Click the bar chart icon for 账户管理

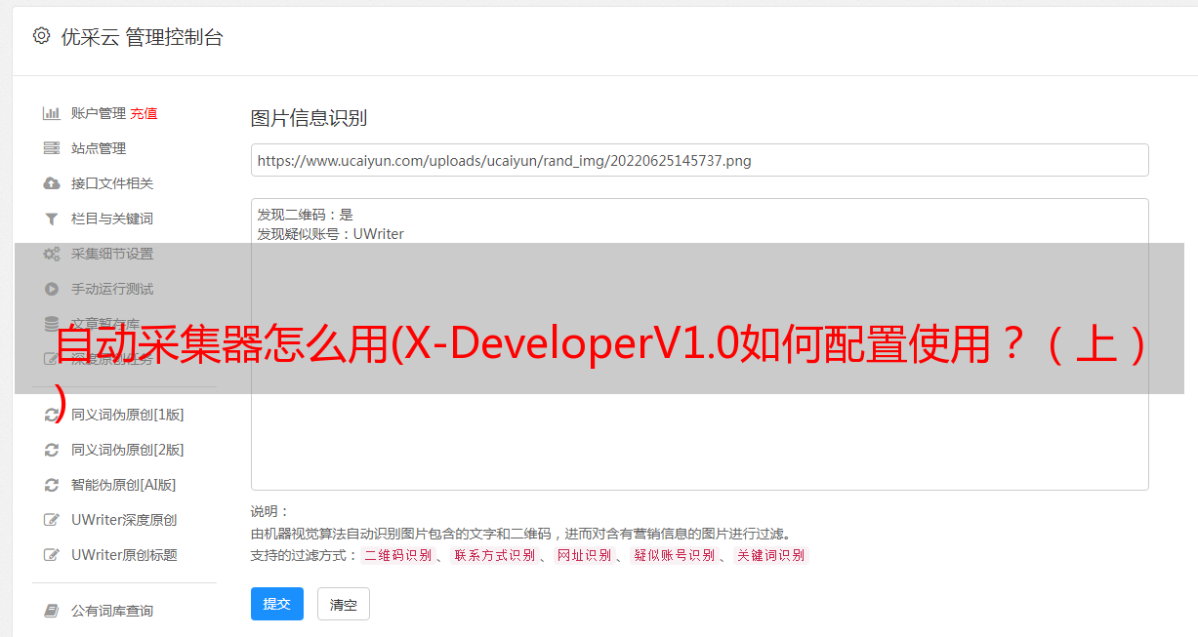pos(52,113)
